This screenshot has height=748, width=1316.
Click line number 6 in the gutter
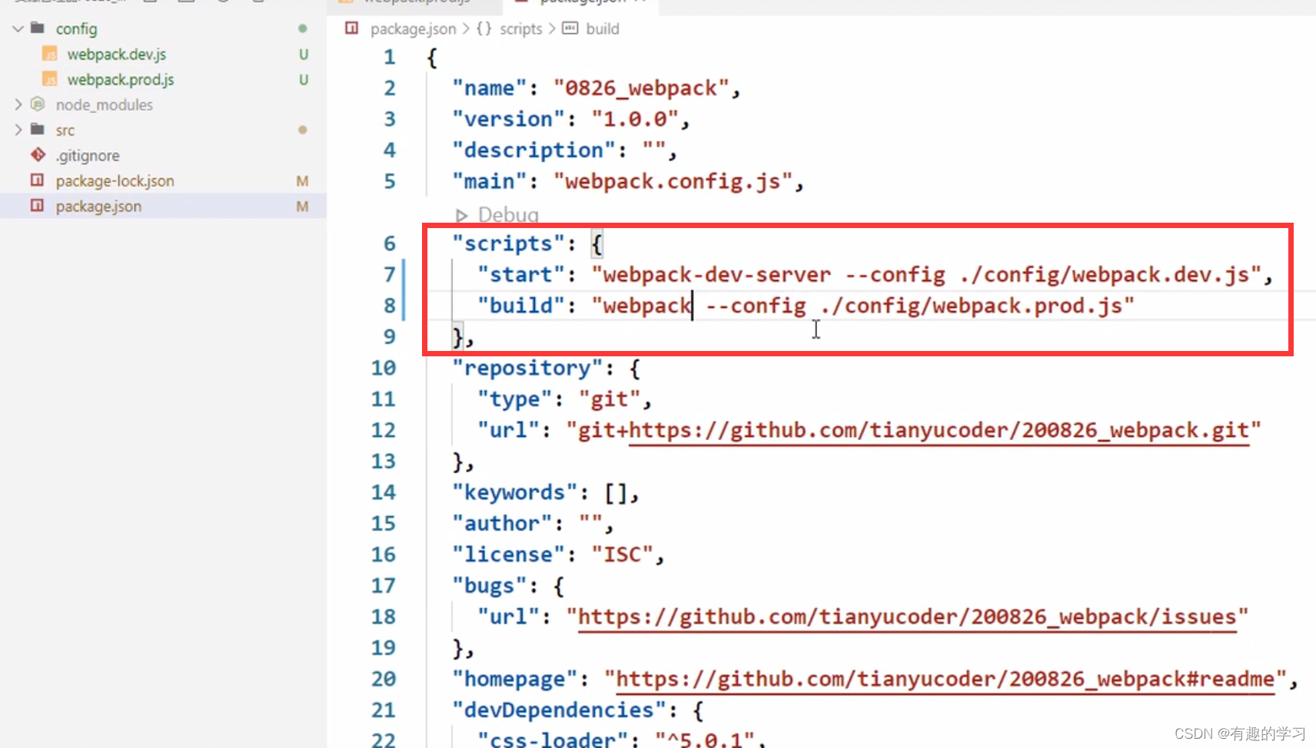[x=390, y=243]
